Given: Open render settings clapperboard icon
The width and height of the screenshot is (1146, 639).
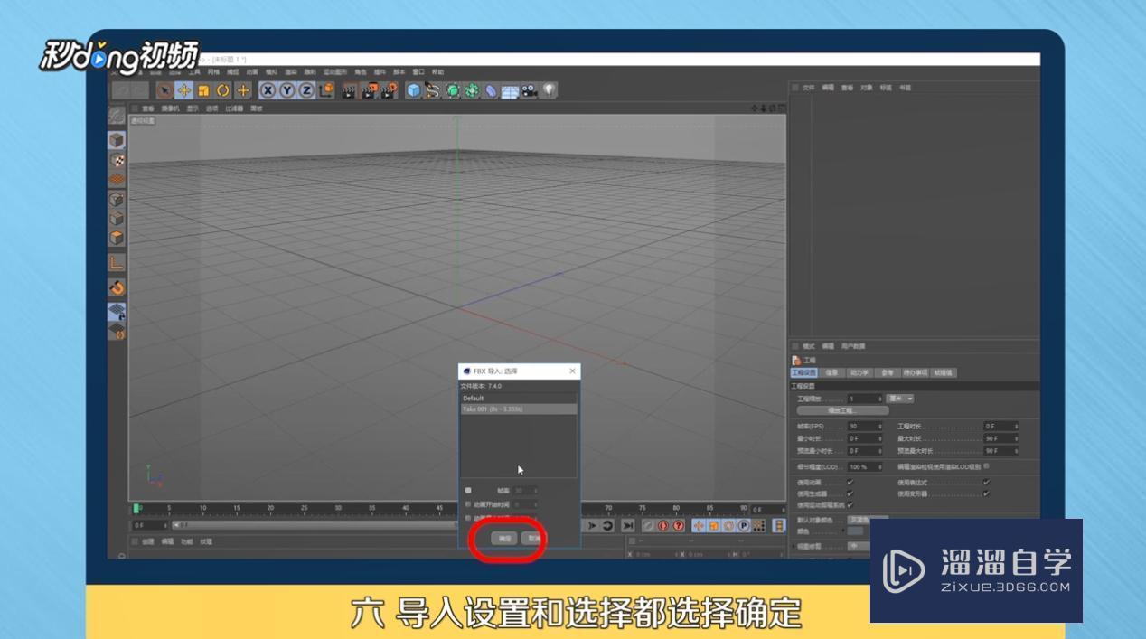Looking at the screenshot, I should 389,90.
